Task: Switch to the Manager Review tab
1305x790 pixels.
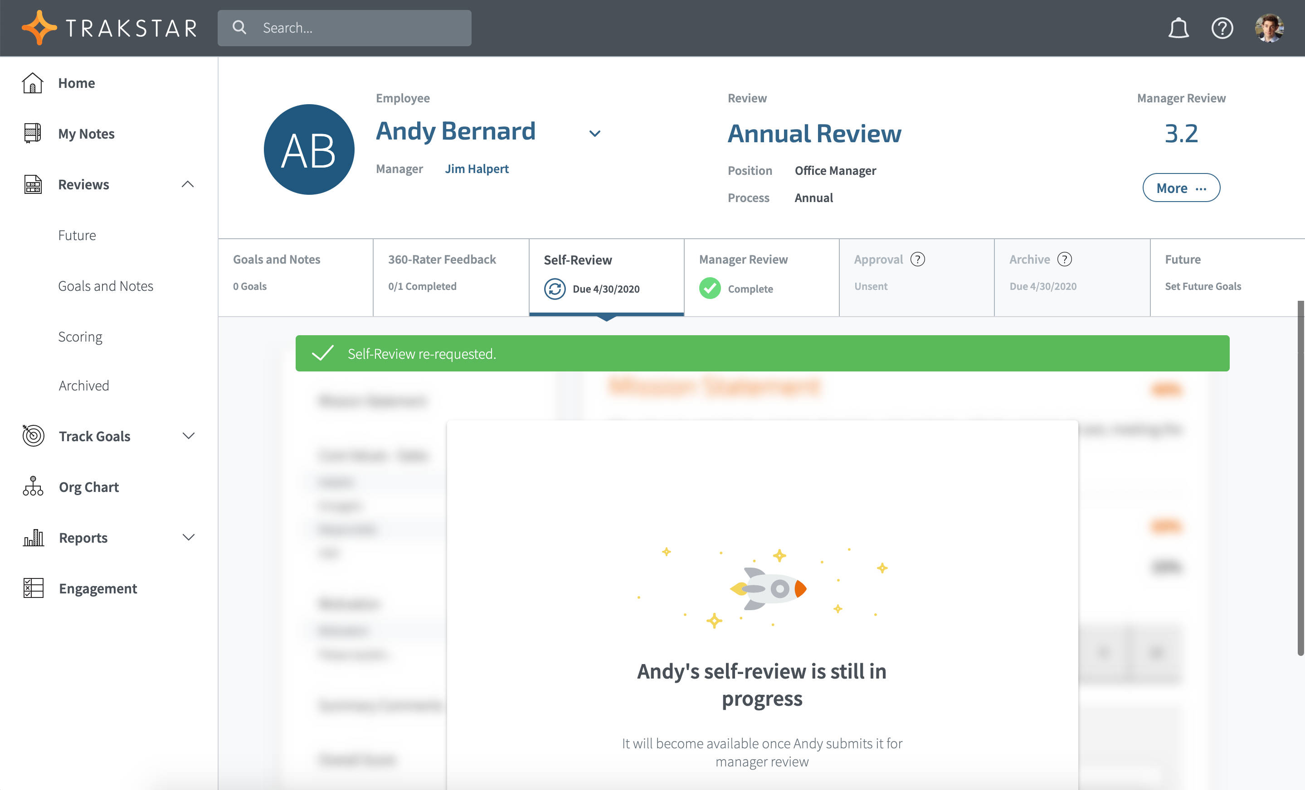Action: pos(743,259)
